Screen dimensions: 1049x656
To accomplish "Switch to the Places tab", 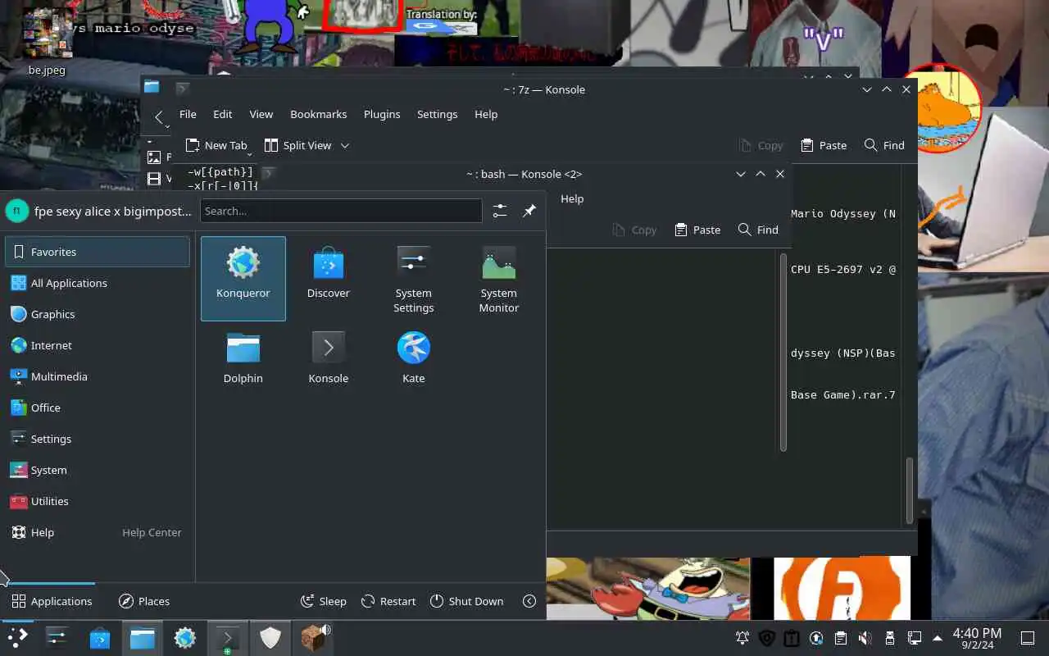I will 144,601.
